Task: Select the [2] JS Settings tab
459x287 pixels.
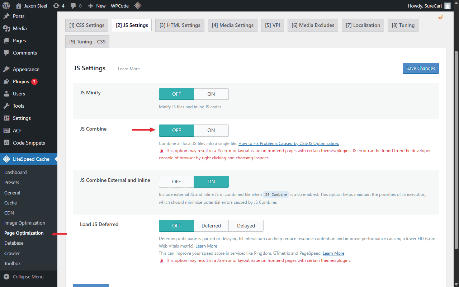Action: (x=132, y=25)
